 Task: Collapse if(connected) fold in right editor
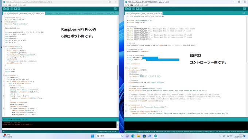(x=126, y=105)
